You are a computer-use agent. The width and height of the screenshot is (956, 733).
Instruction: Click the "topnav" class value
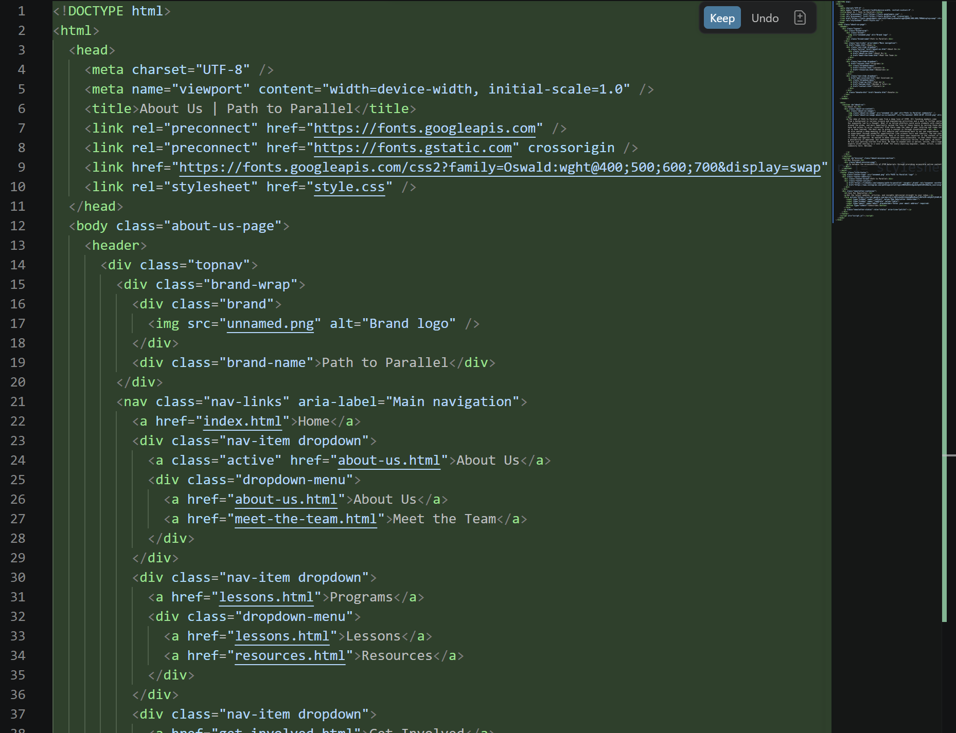point(219,265)
